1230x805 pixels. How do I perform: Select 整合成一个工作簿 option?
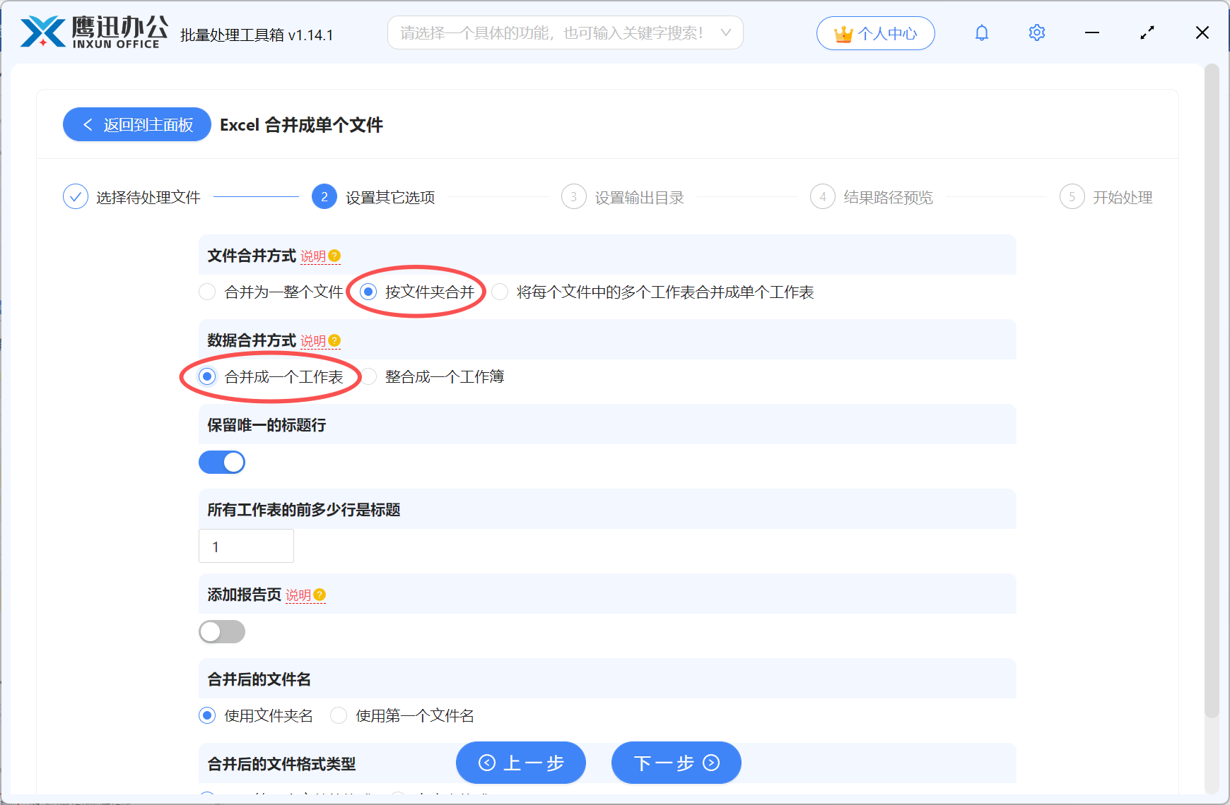[x=370, y=376]
